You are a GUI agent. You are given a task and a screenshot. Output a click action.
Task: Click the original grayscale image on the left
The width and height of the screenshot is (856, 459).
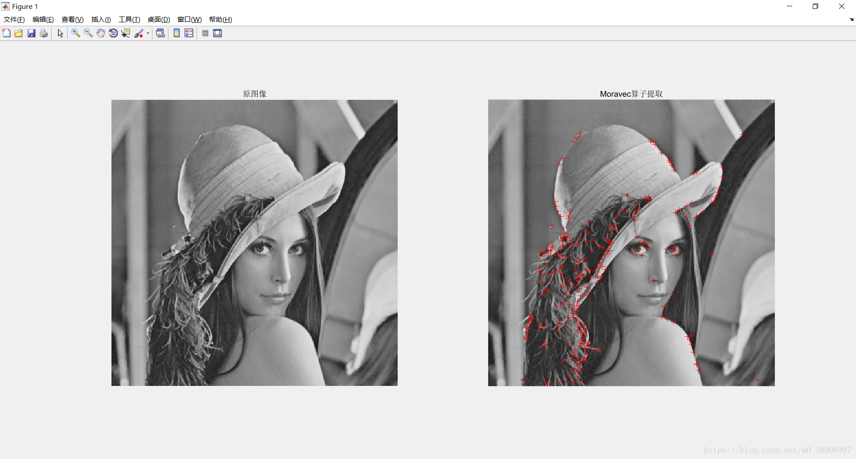[255, 243]
